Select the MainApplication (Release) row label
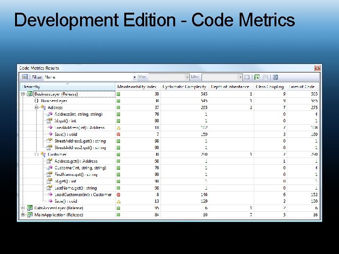Screen dimensions: 339x254 click(x=58, y=214)
